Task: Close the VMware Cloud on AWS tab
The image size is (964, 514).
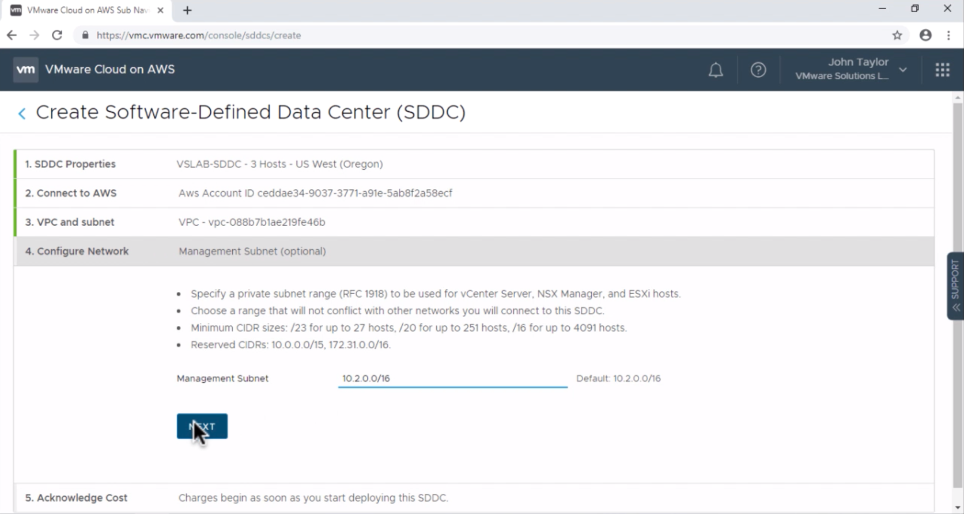Action: (x=160, y=10)
